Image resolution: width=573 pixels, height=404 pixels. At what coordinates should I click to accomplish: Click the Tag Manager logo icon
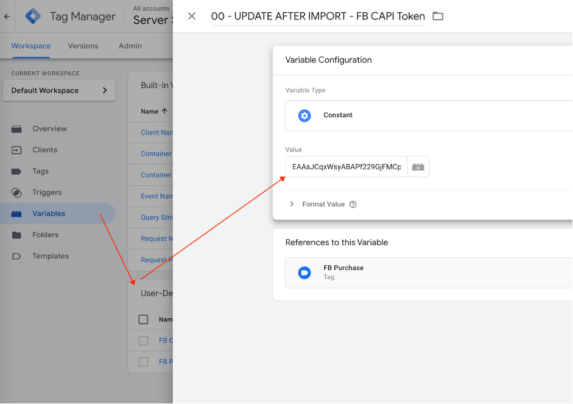[33, 16]
